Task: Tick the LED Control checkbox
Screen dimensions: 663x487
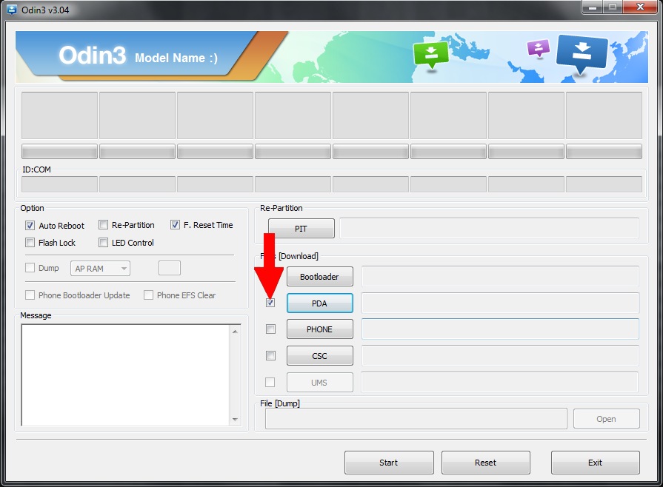Action: click(x=103, y=243)
